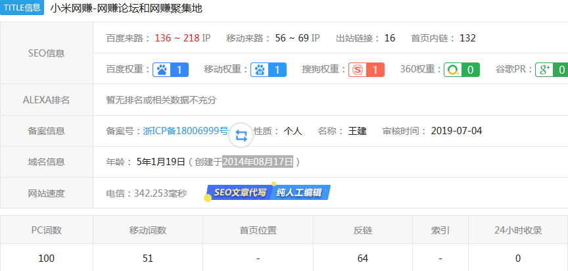Click the ALEXA排名 row label
Viewport: 568px width, 271px height.
(x=47, y=100)
